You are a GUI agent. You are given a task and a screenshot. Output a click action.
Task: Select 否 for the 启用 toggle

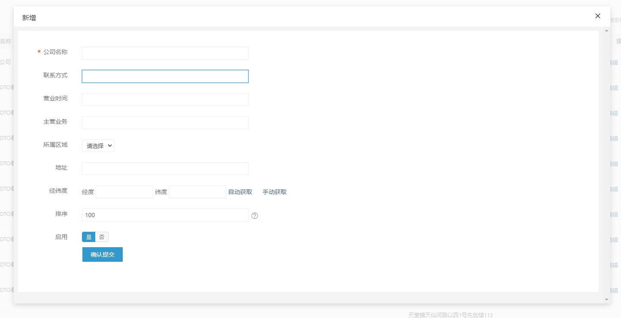point(102,237)
